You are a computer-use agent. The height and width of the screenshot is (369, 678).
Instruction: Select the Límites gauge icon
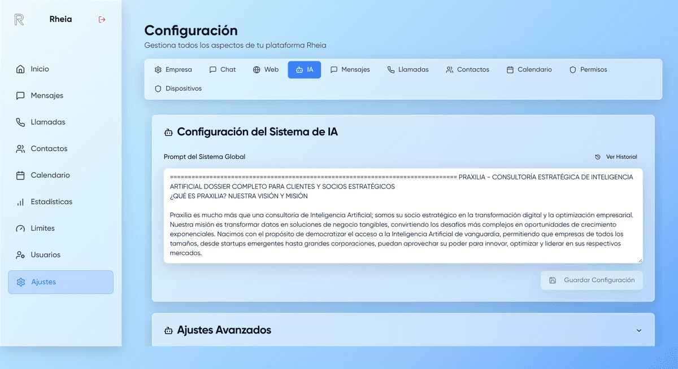click(x=20, y=228)
